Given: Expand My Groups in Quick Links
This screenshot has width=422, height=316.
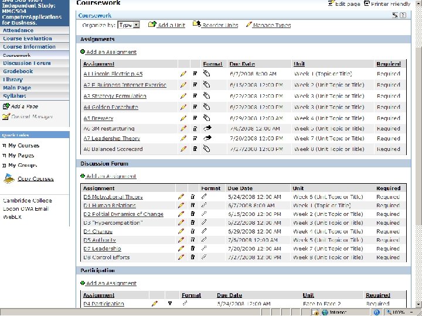Looking at the screenshot, I should coord(4,166).
